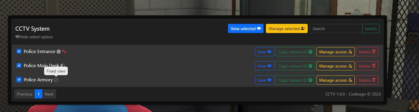Click the fixed view icon beside Police Armory
The image size is (419, 112).
[56, 80]
